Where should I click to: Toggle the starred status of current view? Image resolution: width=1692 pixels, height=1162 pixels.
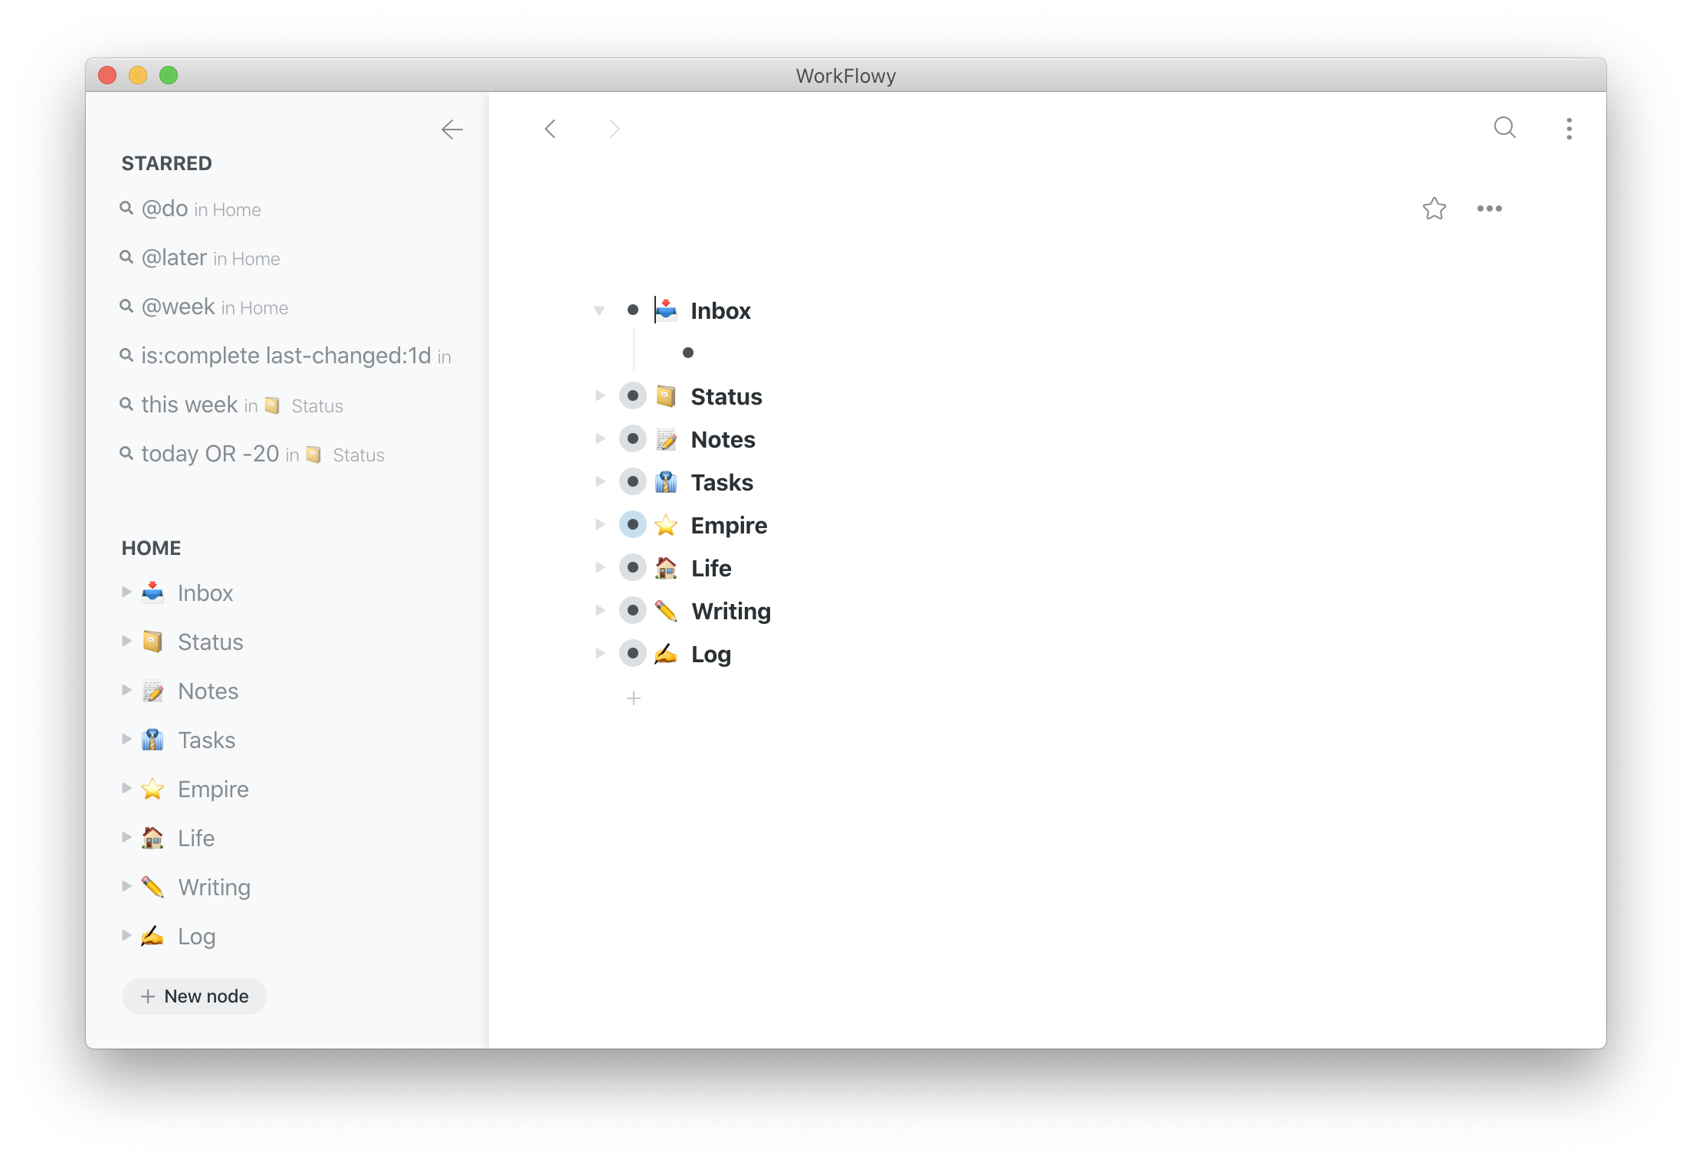[1435, 208]
